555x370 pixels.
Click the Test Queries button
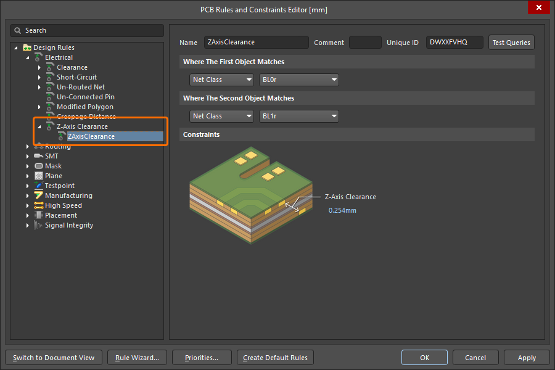(511, 43)
